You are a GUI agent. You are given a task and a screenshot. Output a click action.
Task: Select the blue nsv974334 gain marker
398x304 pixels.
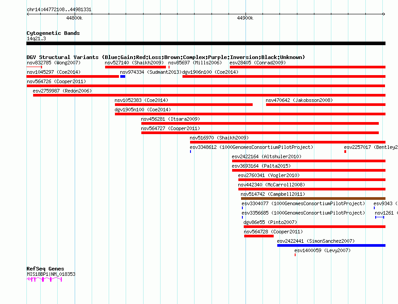(123, 76)
